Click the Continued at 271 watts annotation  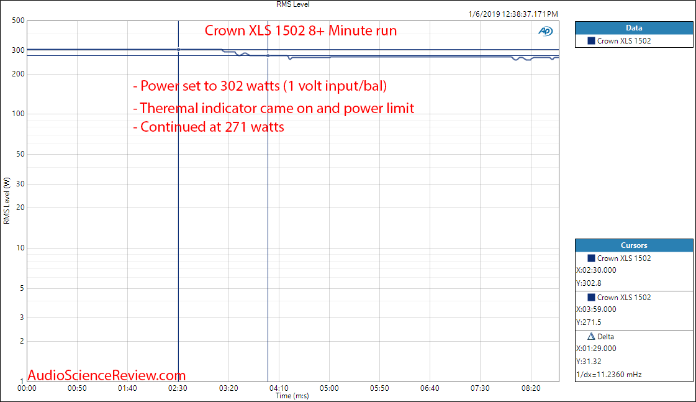209,127
